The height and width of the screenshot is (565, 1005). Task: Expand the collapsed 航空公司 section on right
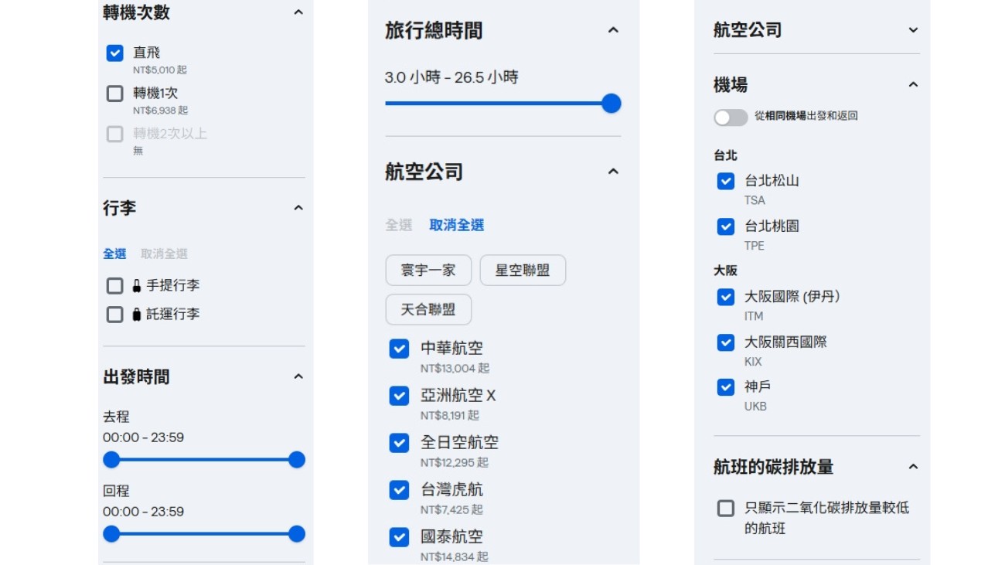tap(913, 30)
